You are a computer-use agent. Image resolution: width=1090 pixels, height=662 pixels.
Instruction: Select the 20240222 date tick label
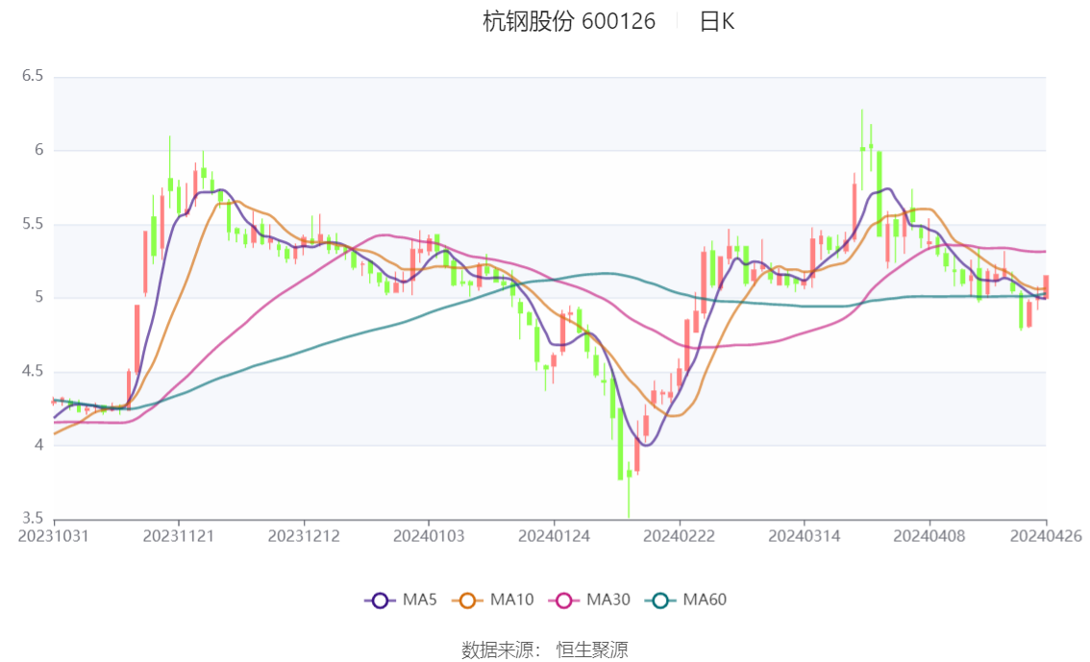[680, 536]
